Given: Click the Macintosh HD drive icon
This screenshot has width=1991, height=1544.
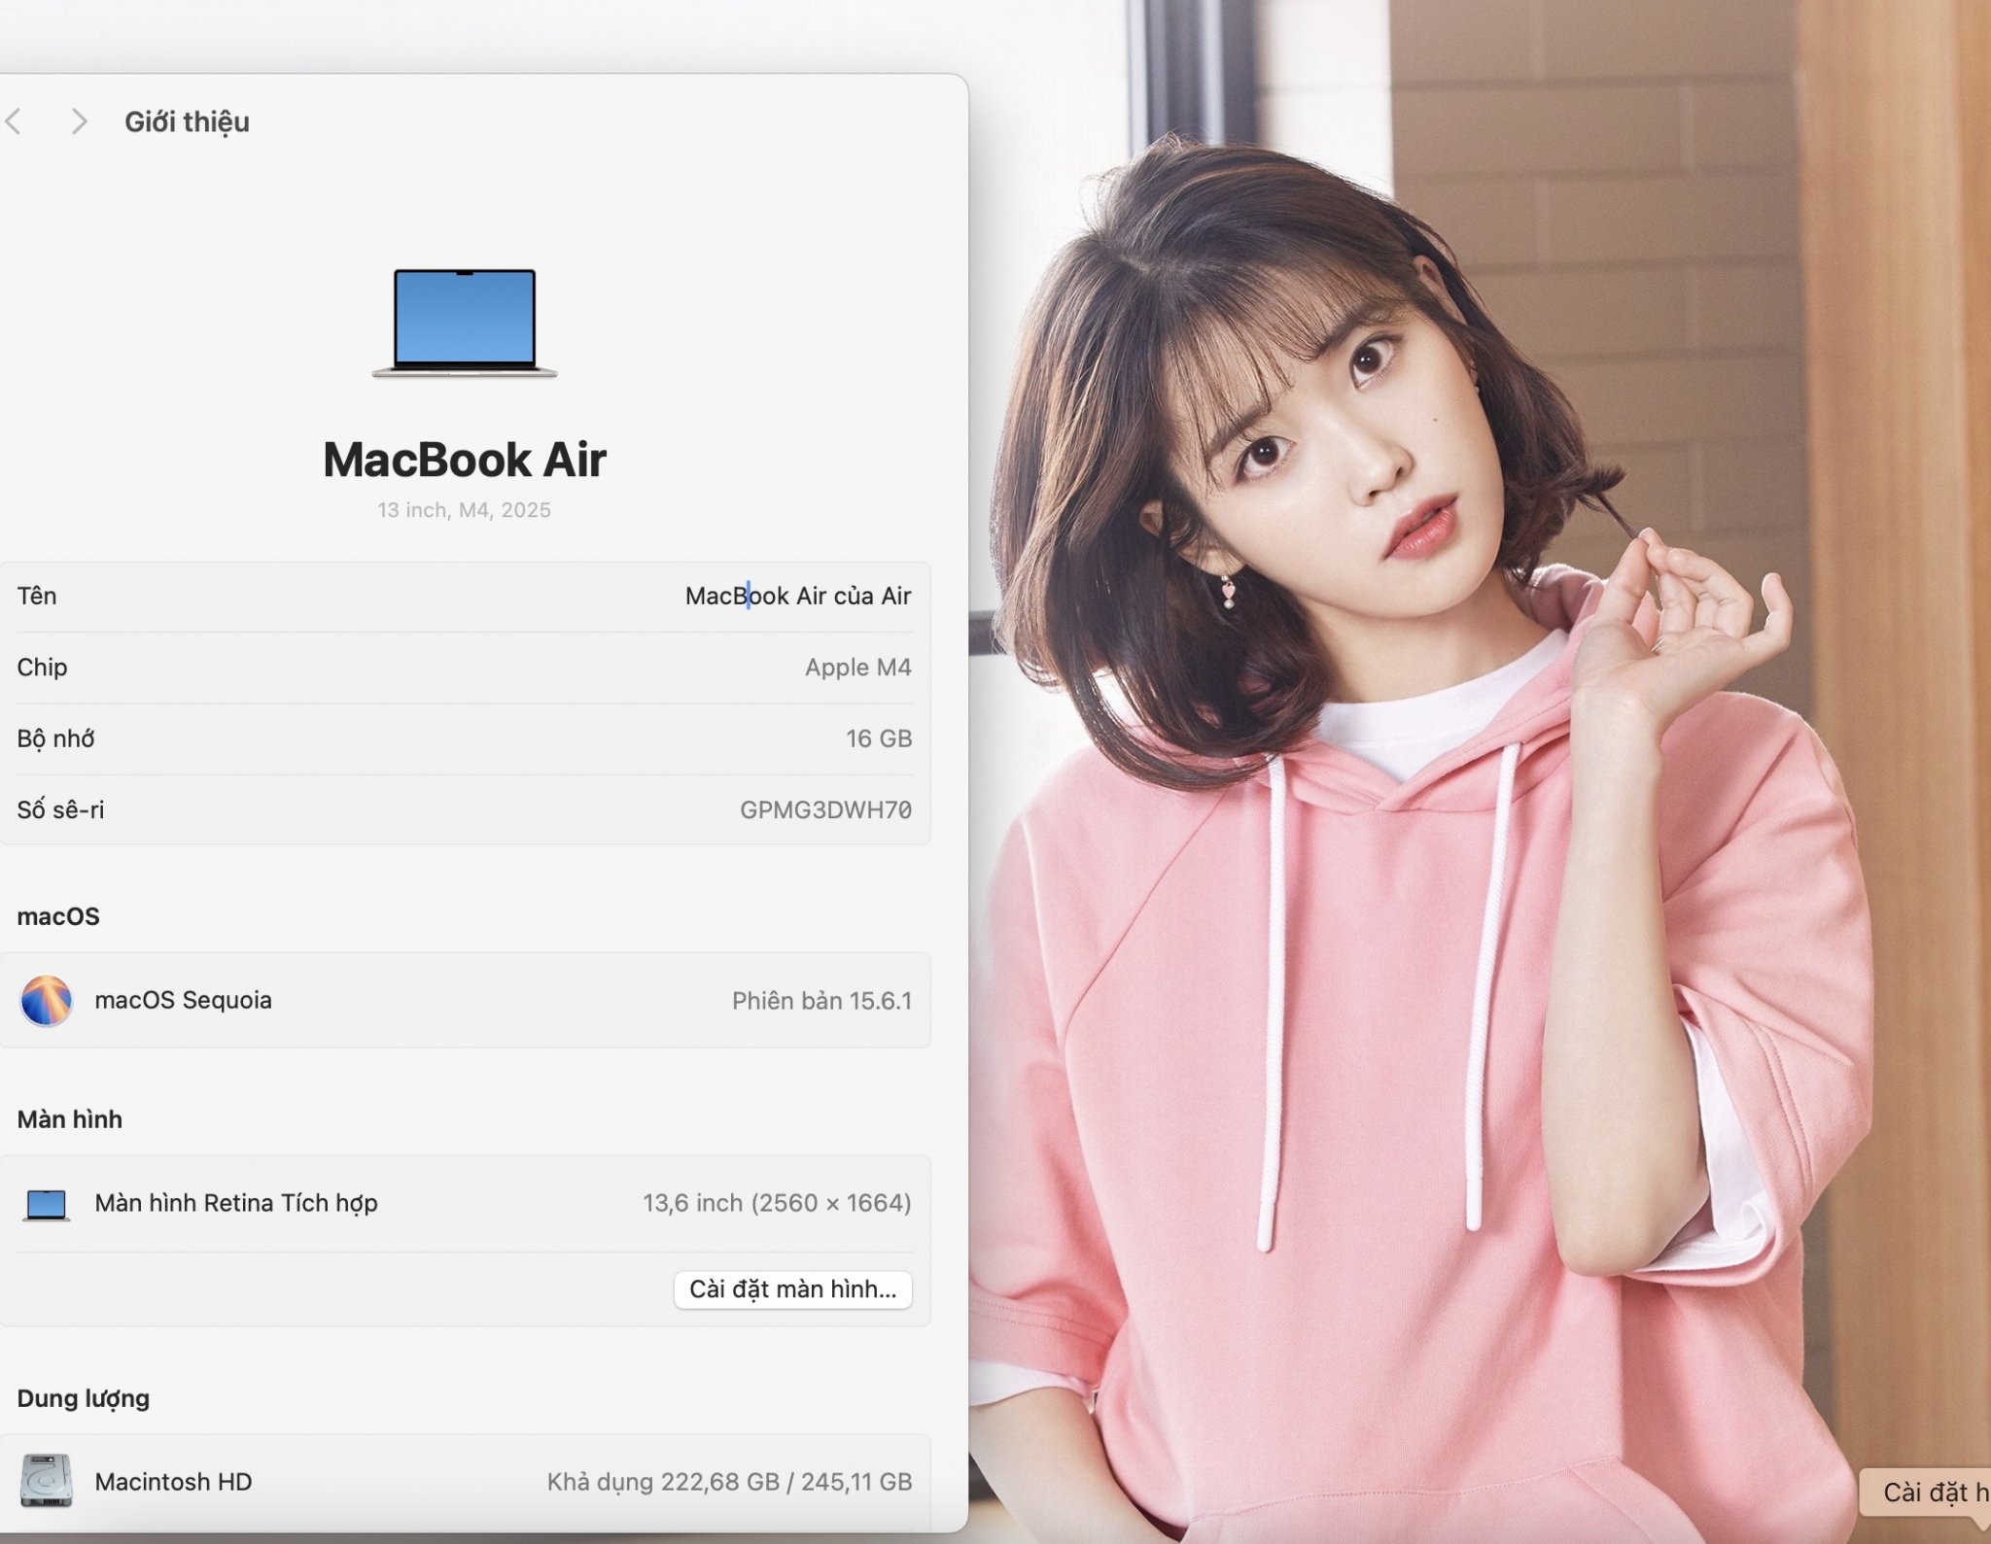Looking at the screenshot, I should pyautogui.click(x=46, y=1481).
